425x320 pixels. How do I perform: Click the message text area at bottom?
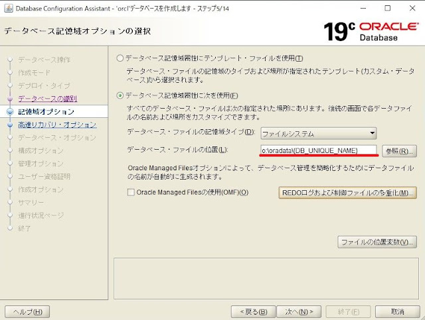[x=266, y=279]
